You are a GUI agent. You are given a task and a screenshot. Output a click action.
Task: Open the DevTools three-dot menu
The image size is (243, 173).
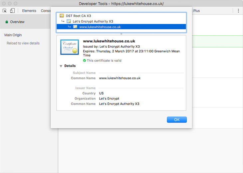click(238, 11)
